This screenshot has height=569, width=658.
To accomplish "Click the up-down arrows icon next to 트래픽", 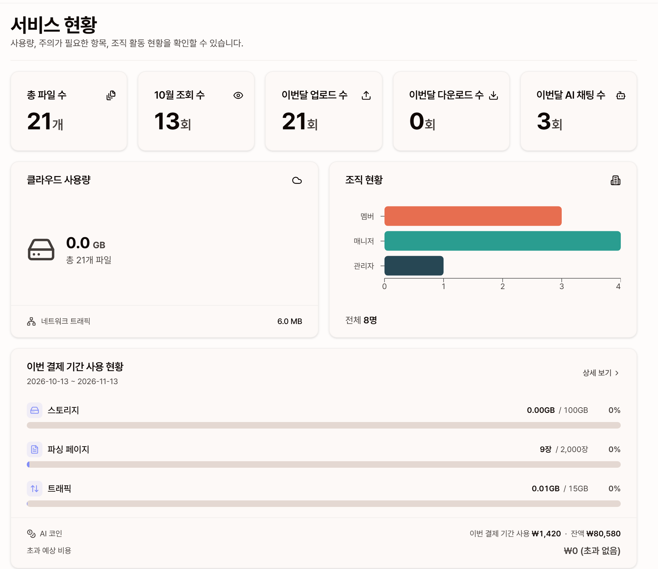I will pyautogui.click(x=35, y=489).
